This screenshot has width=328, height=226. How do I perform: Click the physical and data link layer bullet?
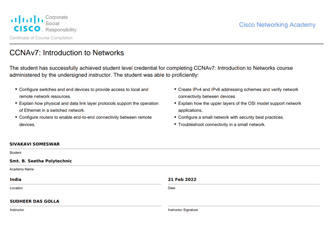click(x=88, y=107)
